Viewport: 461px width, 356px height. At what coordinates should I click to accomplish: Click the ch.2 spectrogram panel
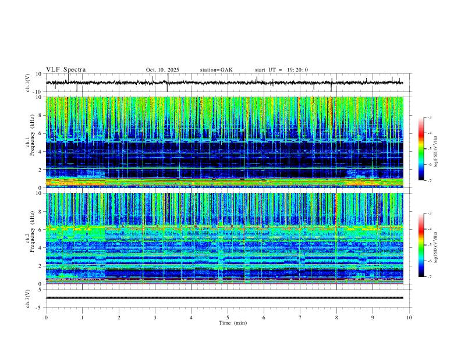click(x=225, y=238)
